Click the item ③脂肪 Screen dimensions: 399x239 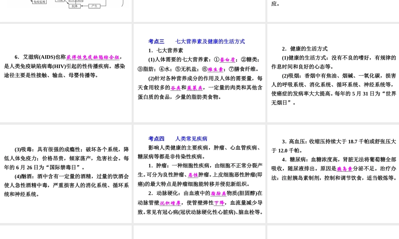click(146, 69)
